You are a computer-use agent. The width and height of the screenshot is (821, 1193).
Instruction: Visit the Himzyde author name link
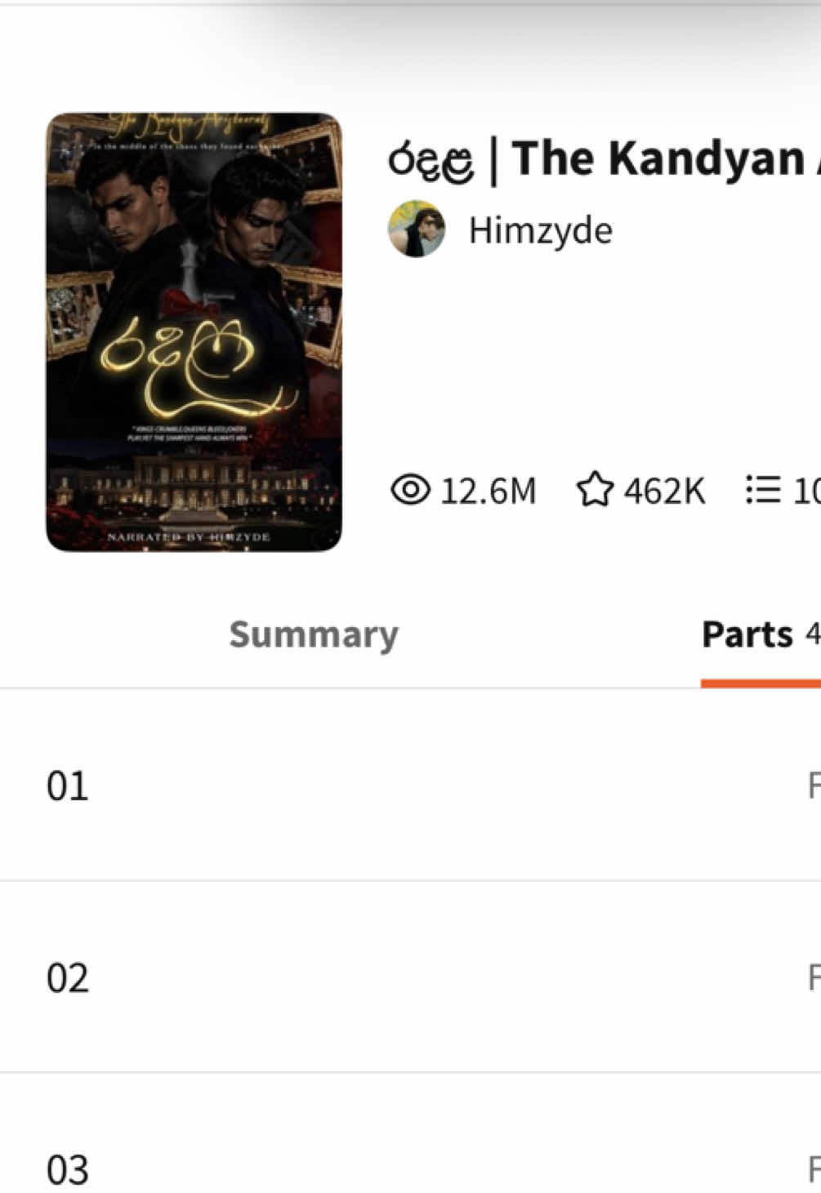tap(540, 230)
